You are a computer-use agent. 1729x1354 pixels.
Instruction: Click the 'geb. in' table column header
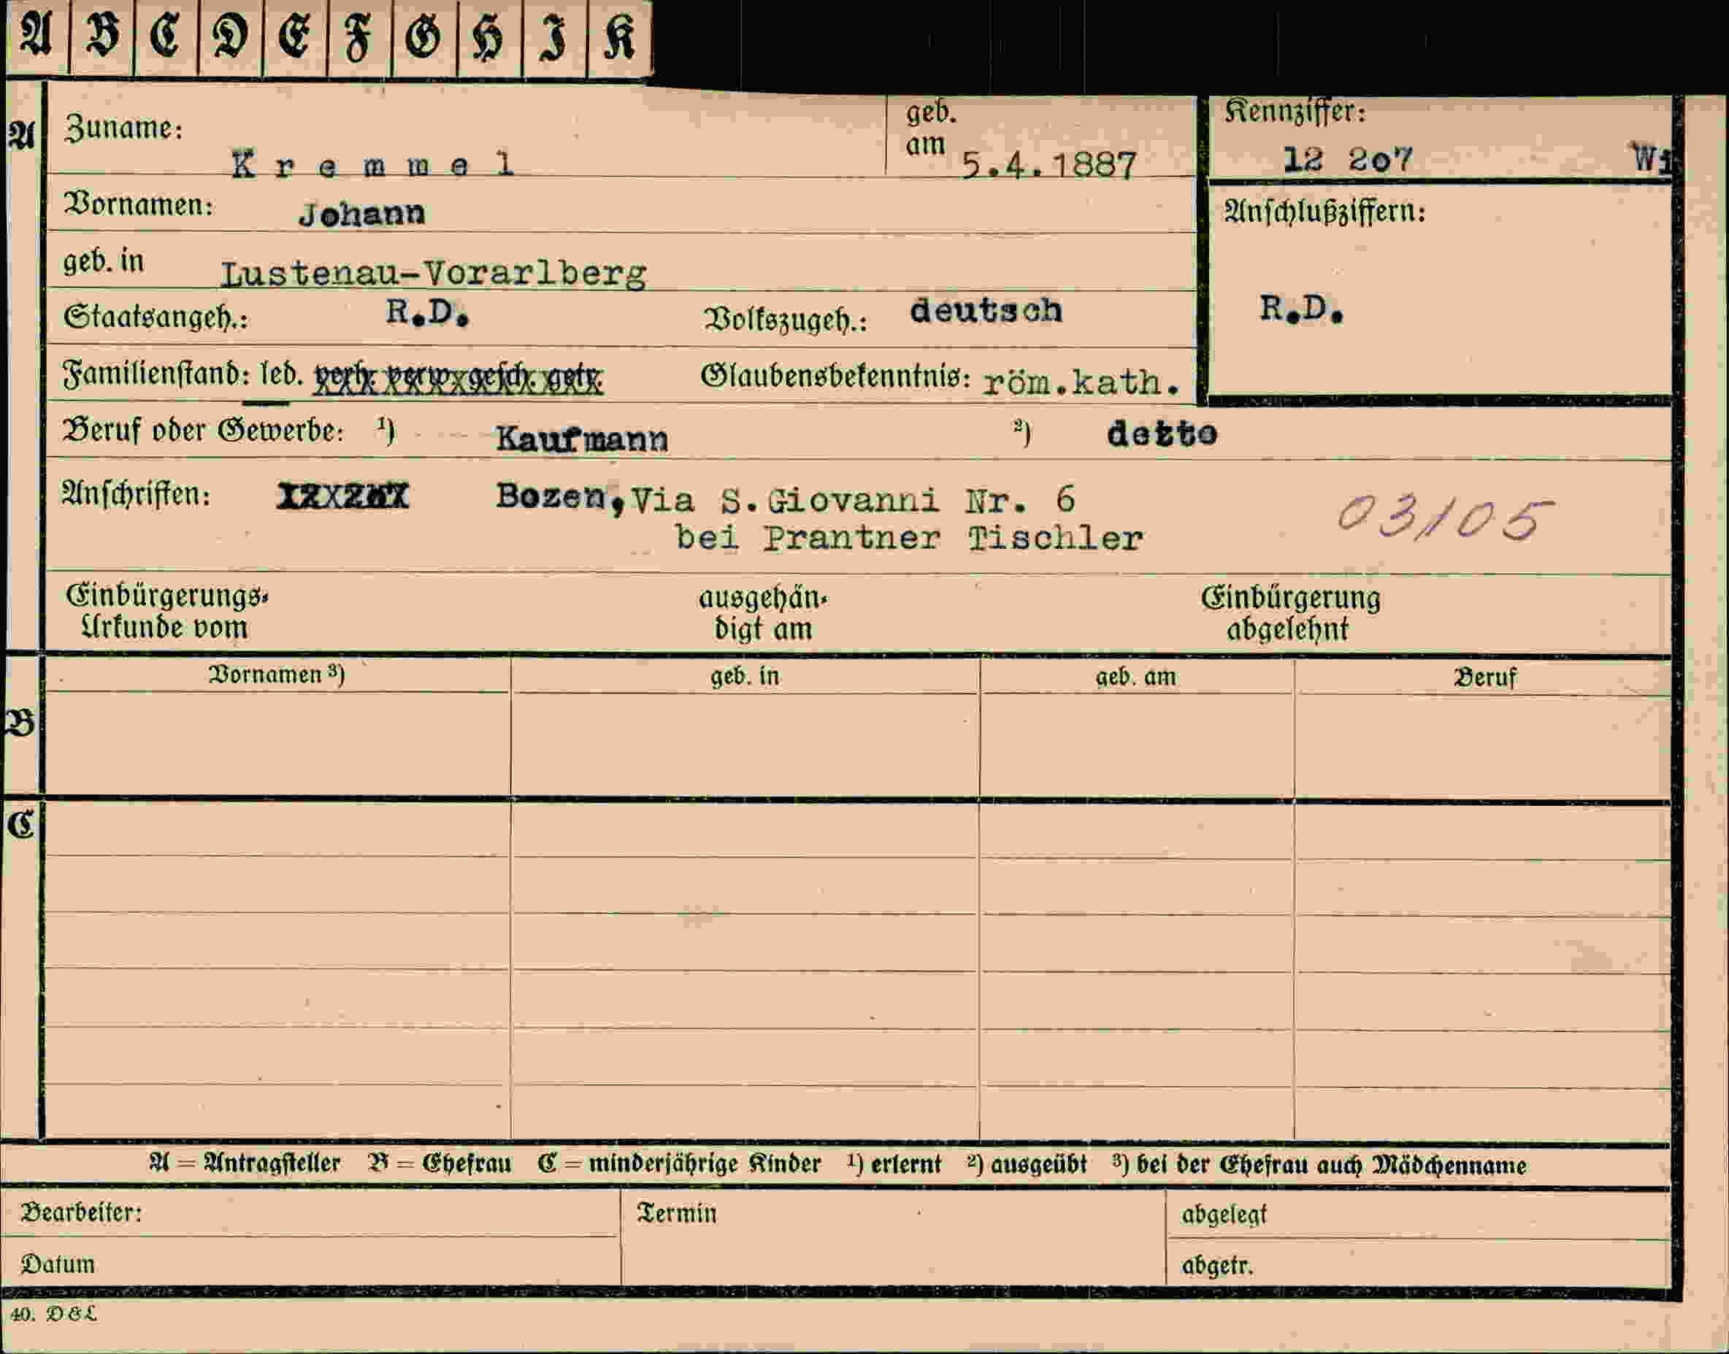[745, 676]
